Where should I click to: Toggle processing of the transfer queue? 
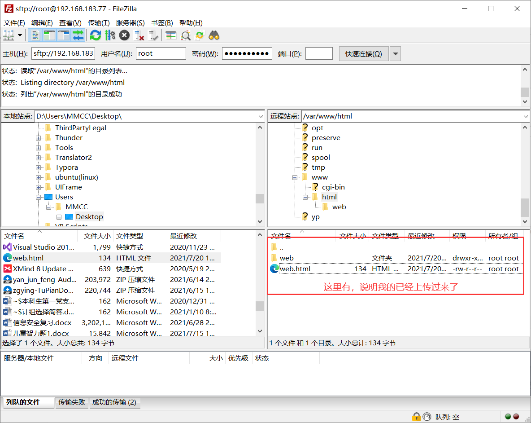[x=109, y=35]
